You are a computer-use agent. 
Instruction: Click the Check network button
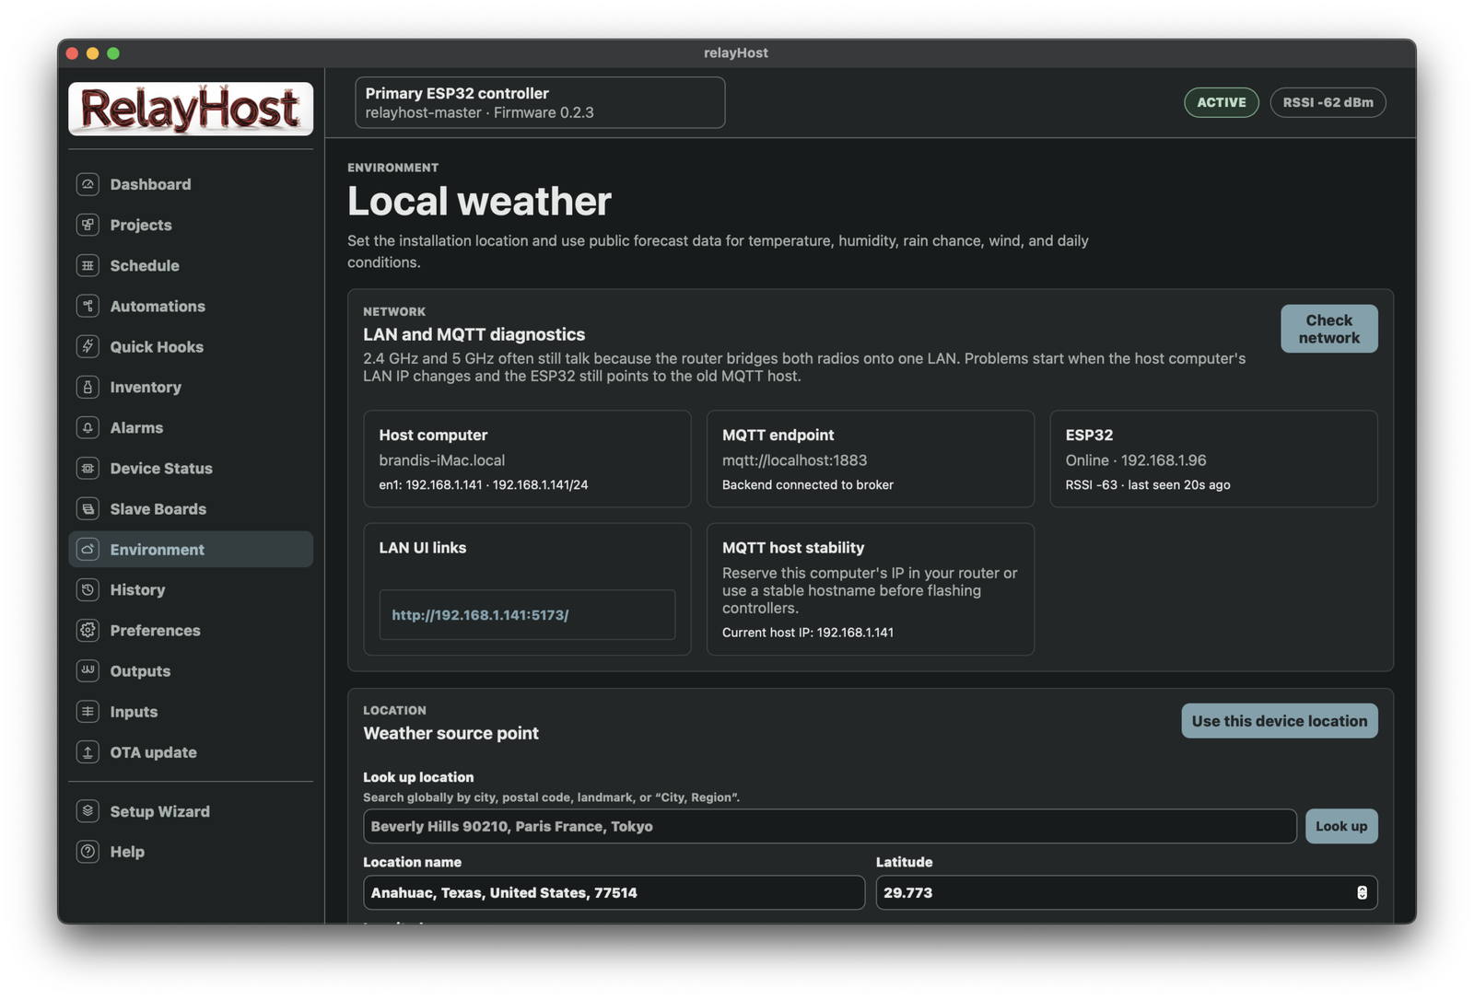1328,329
